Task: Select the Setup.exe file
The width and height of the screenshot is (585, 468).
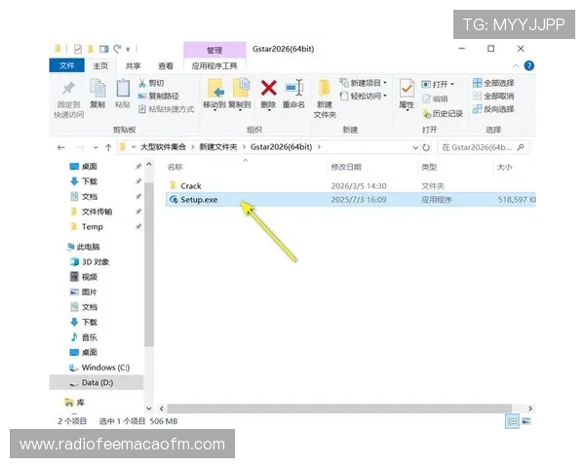Action: pyautogui.click(x=351, y=200)
